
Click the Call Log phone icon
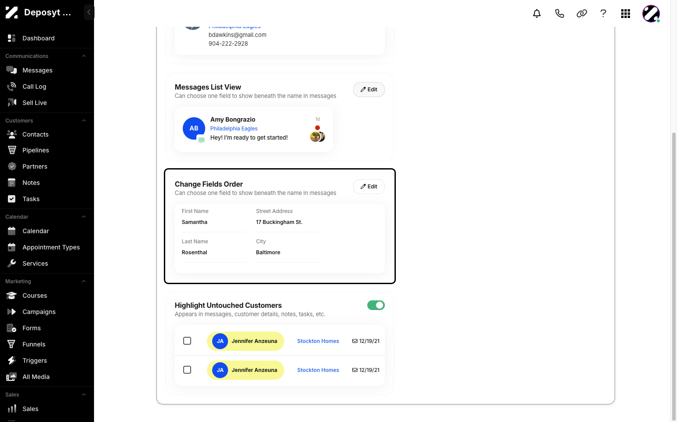pyautogui.click(x=12, y=87)
